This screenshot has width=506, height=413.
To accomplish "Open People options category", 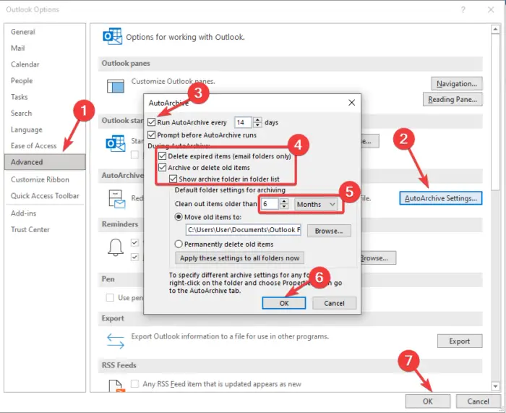I will [45, 81].
